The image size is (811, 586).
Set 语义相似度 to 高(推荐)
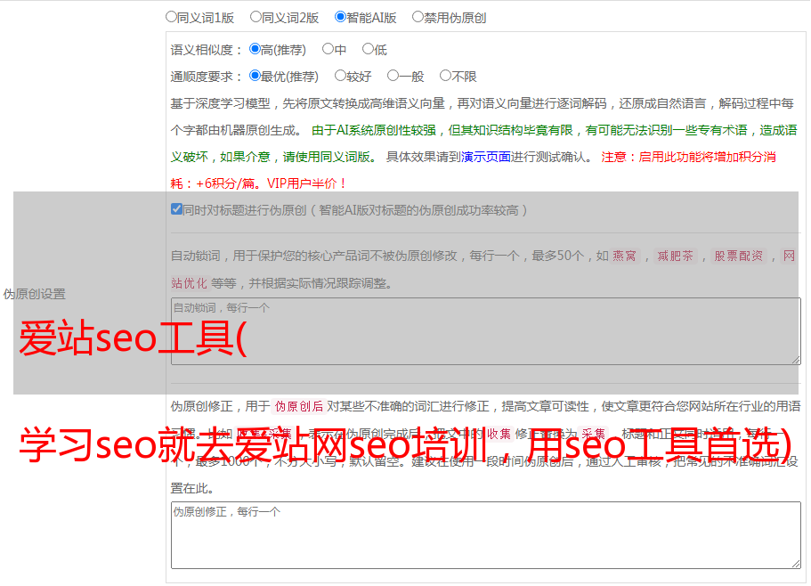[255, 49]
